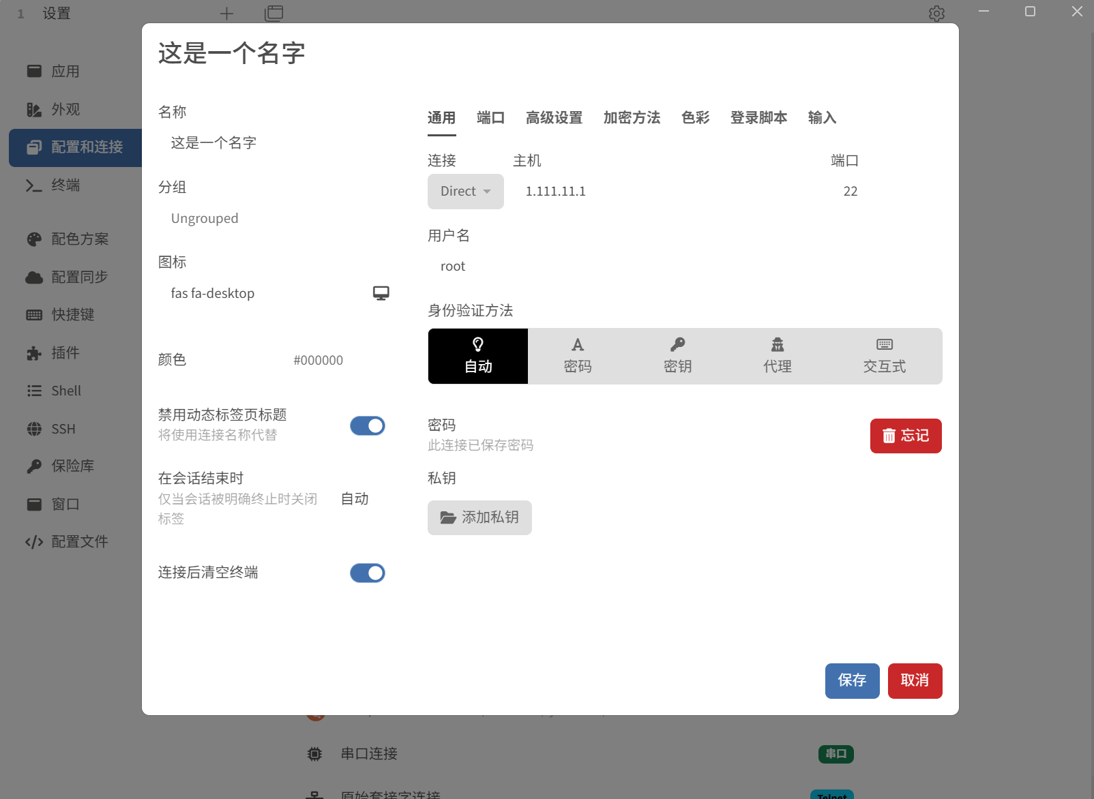Select the 配置和连接 sidebar icon
The image size is (1094, 799).
point(34,147)
